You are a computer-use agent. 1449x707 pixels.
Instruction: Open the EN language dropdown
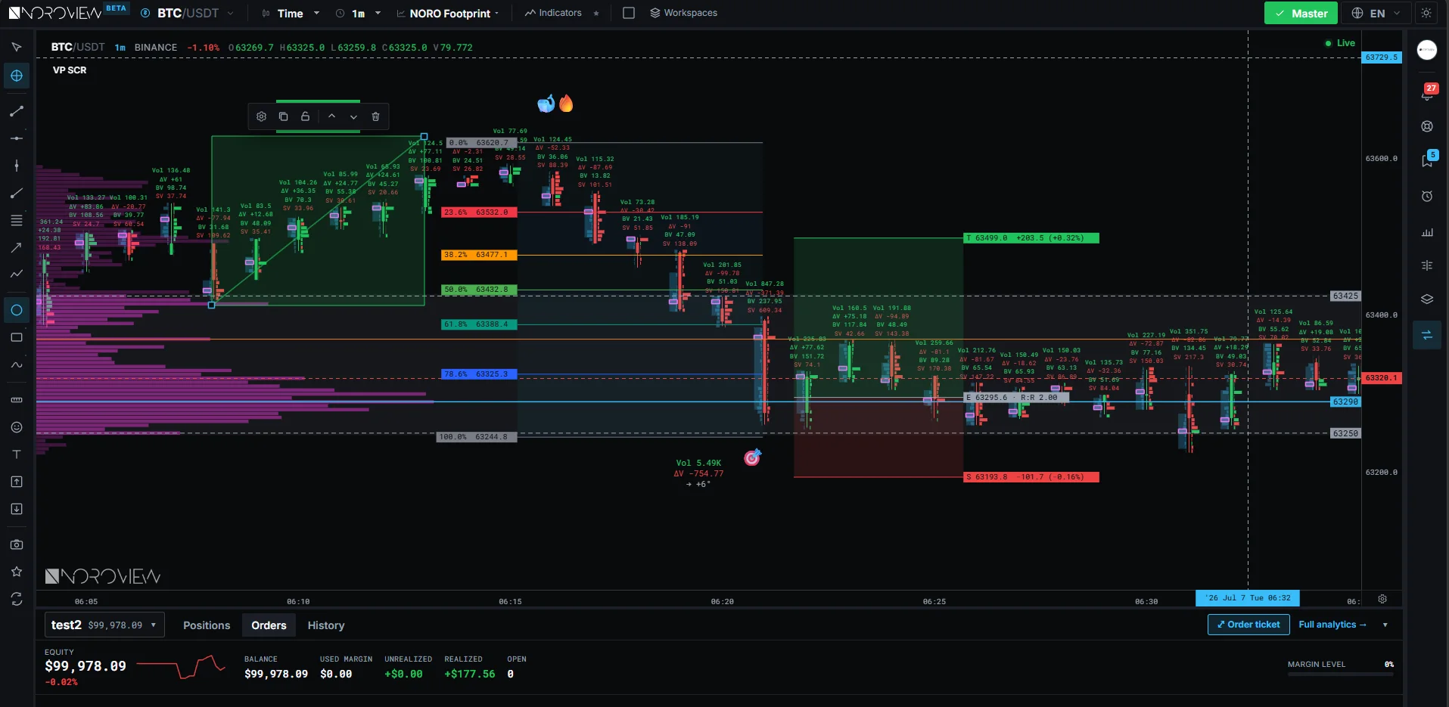click(x=1376, y=13)
